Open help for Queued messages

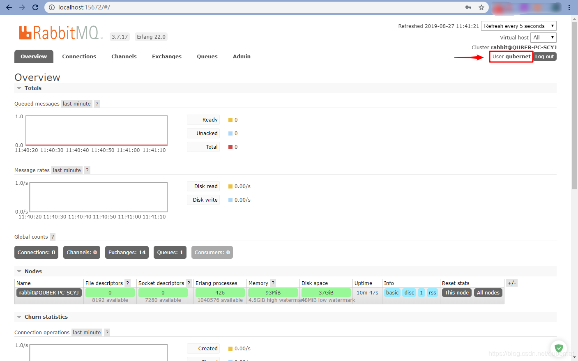coord(97,104)
